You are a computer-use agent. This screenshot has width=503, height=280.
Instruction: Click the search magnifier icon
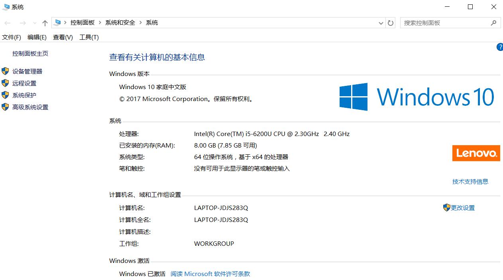point(493,23)
